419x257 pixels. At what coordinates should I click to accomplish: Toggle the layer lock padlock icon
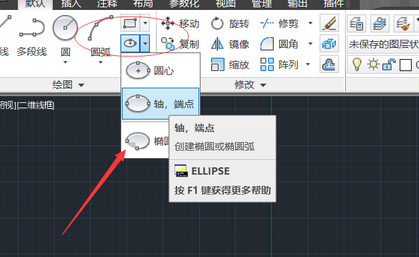[389, 64]
